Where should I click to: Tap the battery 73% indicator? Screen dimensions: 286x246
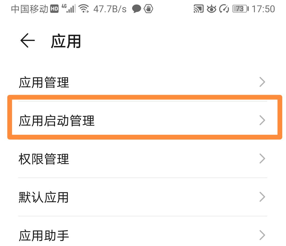pyautogui.click(x=240, y=9)
